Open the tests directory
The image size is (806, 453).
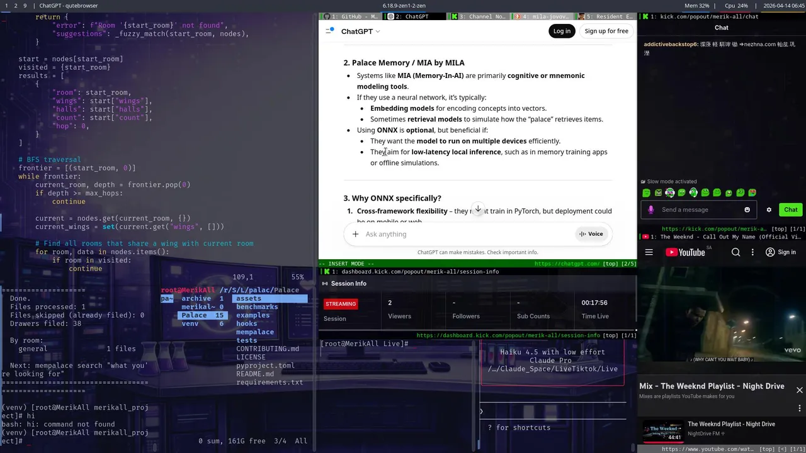coord(246,340)
